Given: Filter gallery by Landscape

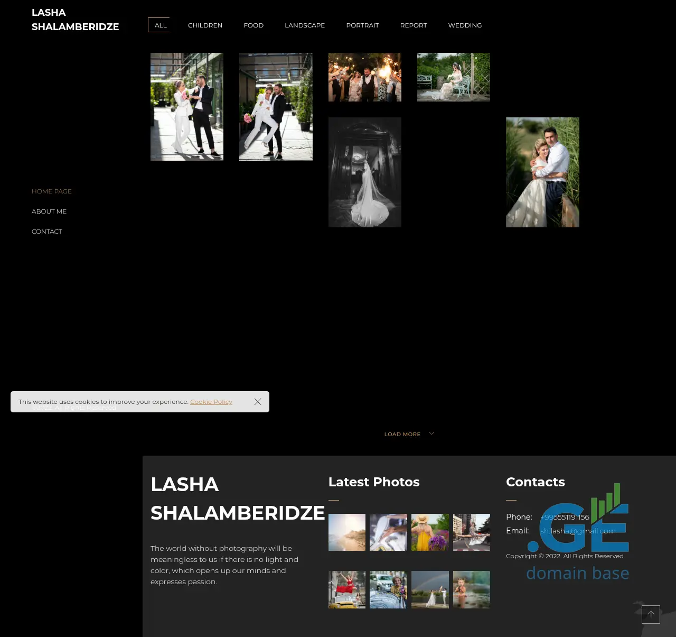Looking at the screenshot, I should [x=305, y=25].
